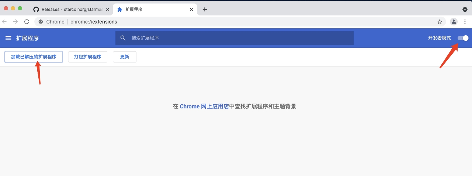Open the Chrome 网上应用店 link
472x176 pixels.
(x=204, y=107)
